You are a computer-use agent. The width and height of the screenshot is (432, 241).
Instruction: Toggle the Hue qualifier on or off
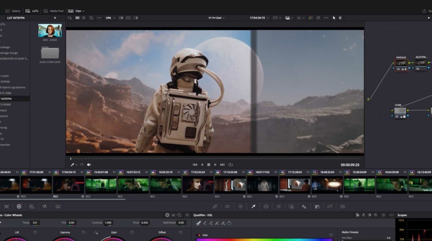coord(199,235)
